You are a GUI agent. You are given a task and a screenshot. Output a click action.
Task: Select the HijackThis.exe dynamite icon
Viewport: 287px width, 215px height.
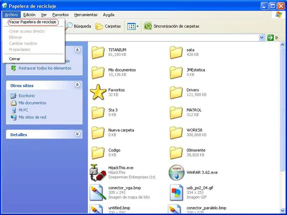(98, 172)
